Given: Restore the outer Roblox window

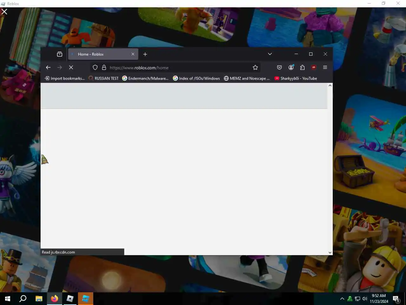Looking at the screenshot, I should pyautogui.click(x=383, y=3).
